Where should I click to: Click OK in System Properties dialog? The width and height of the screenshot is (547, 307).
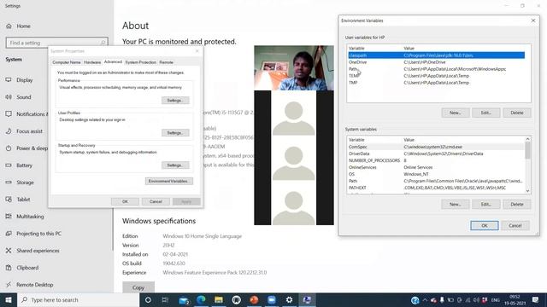click(125, 201)
